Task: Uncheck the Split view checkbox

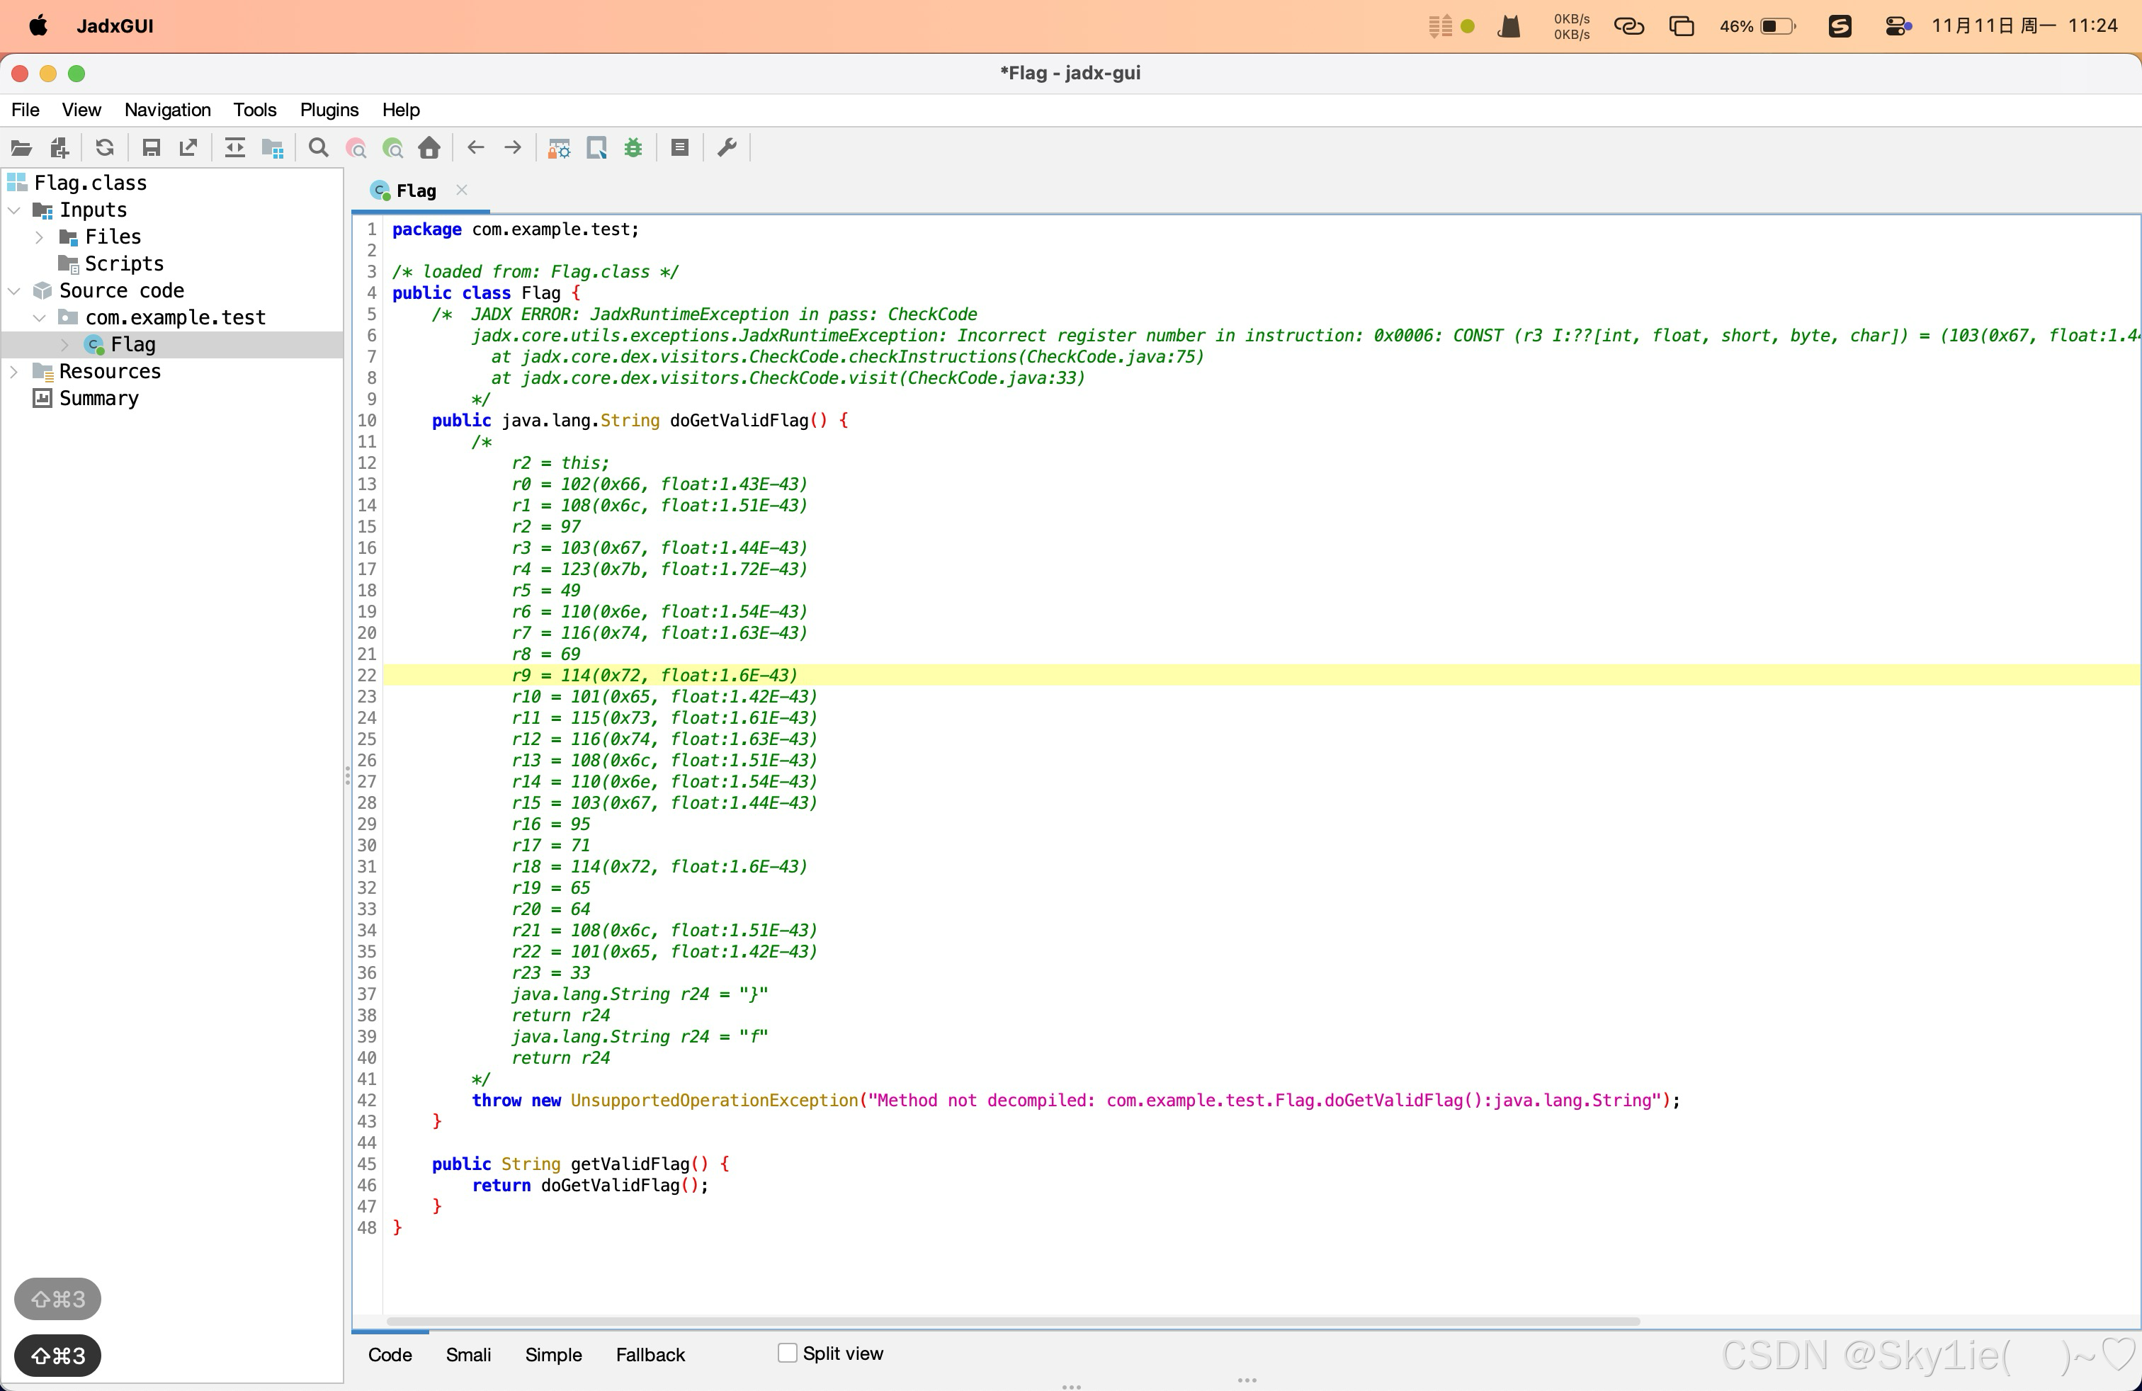Action: 788,1352
